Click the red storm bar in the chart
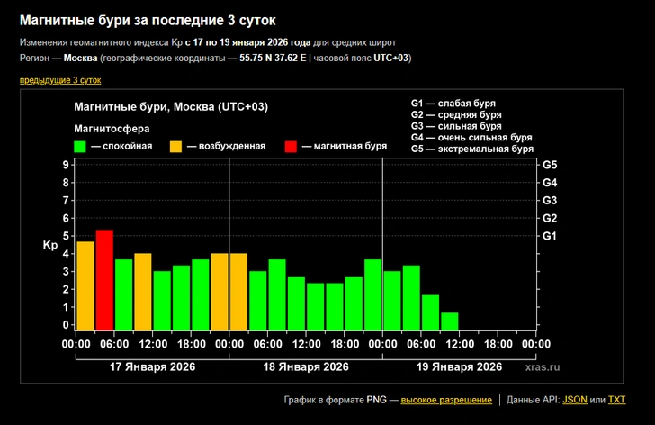 tap(104, 280)
